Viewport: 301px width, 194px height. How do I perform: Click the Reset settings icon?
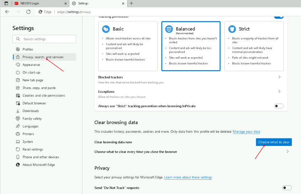click(18, 149)
